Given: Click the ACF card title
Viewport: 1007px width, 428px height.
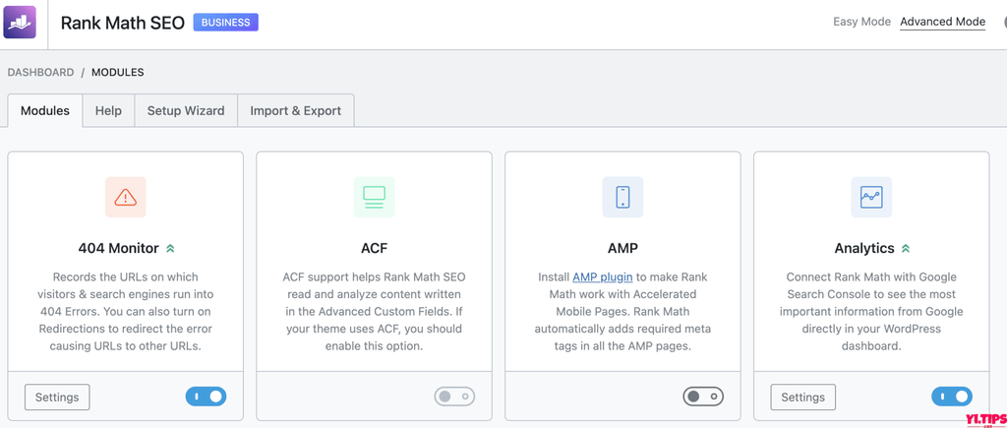Looking at the screenshot, I should click(x=375, y=248).
